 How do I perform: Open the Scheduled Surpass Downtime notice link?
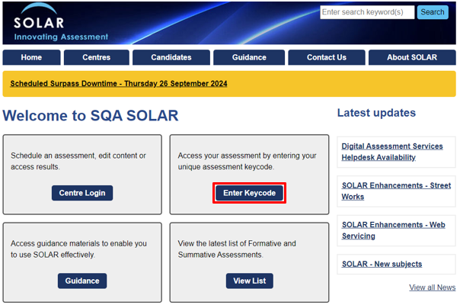tap(119, 84)
